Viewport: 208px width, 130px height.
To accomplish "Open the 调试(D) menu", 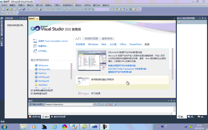I will (x=30, y=5).
